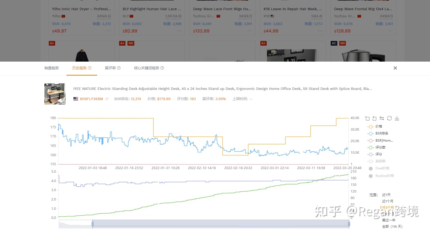This screenshot has width=430, height=231.
Task: Switch to the 销量趋势 tab
Action: pos(52,68)
